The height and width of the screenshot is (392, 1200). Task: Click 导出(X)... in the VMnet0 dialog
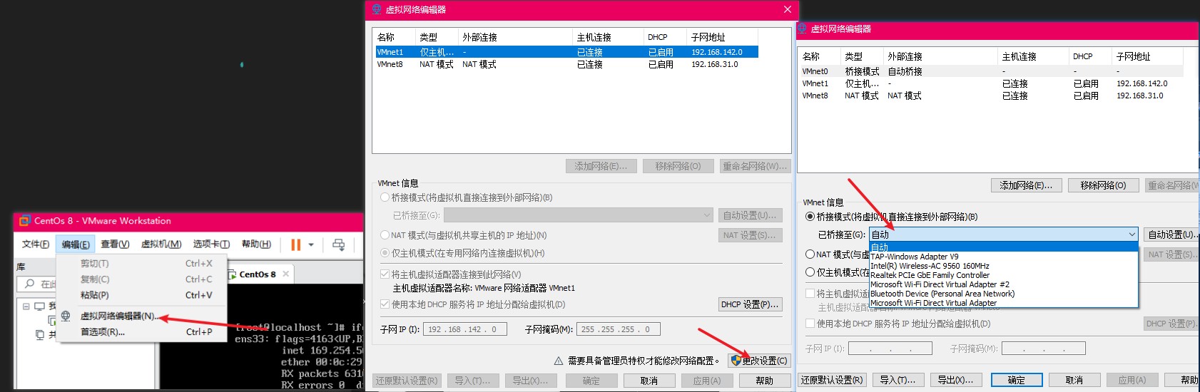point(956,381)
